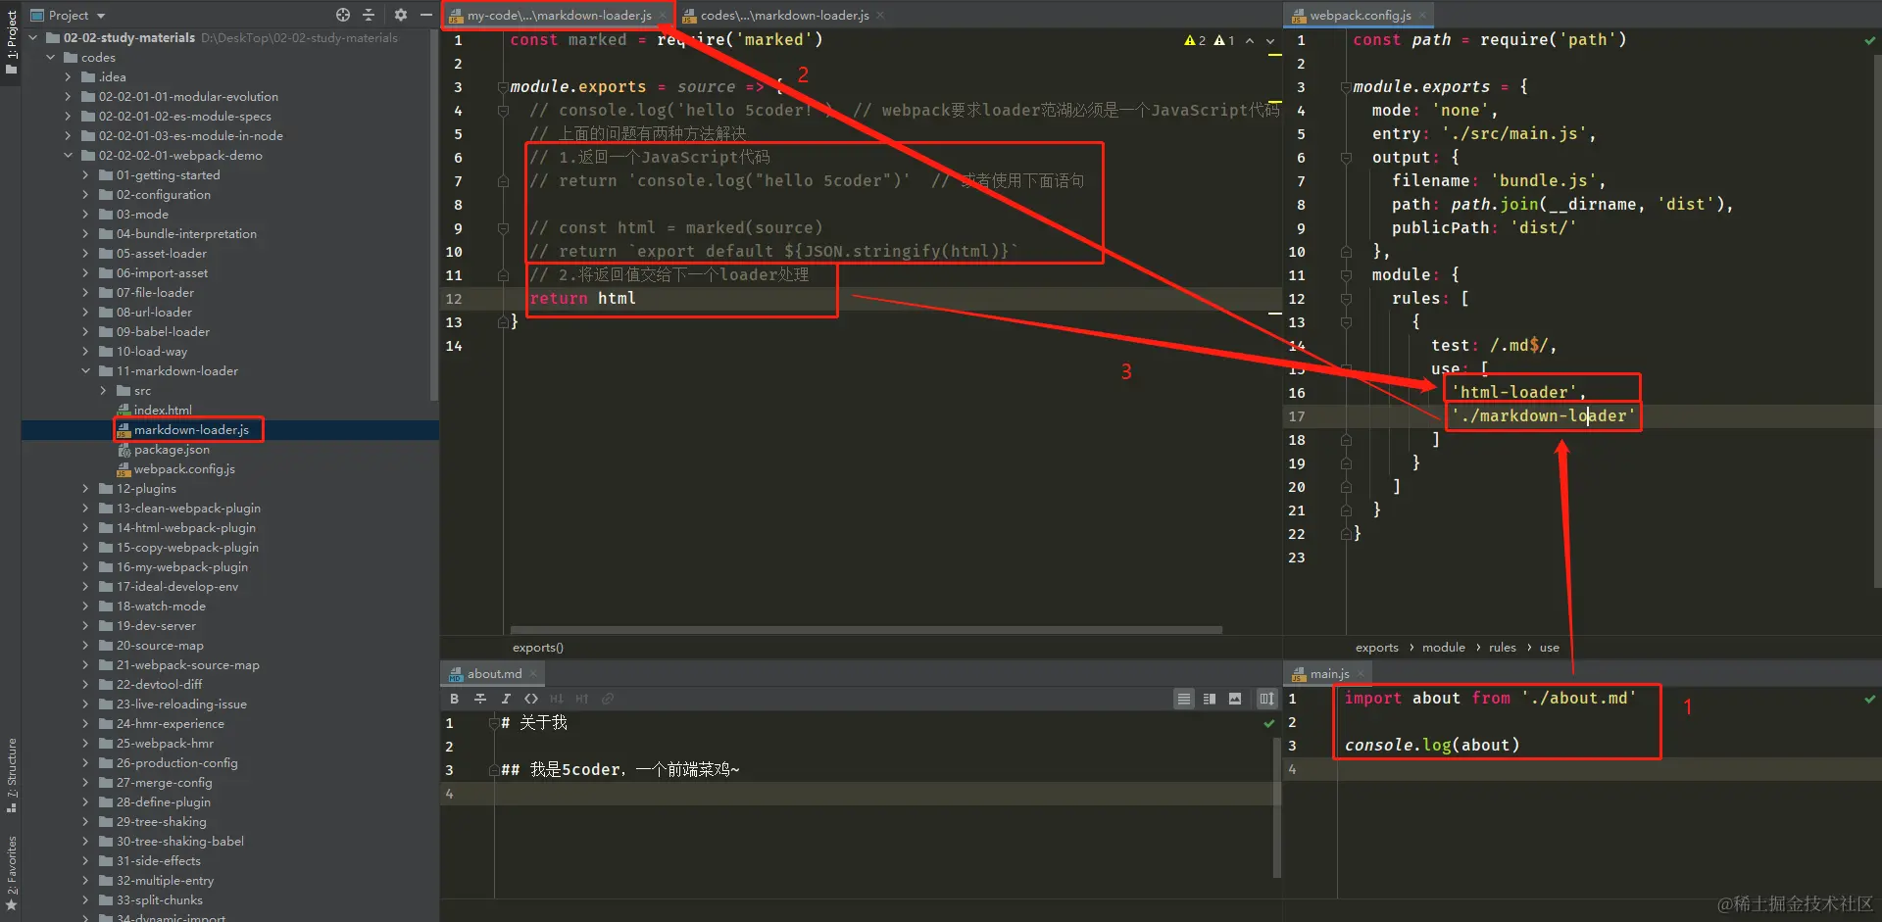Viewport: 1882px width, 922px height.
Task: Click the exports breadcrumb in webpack.config.js
Action: pos(1377,648)
